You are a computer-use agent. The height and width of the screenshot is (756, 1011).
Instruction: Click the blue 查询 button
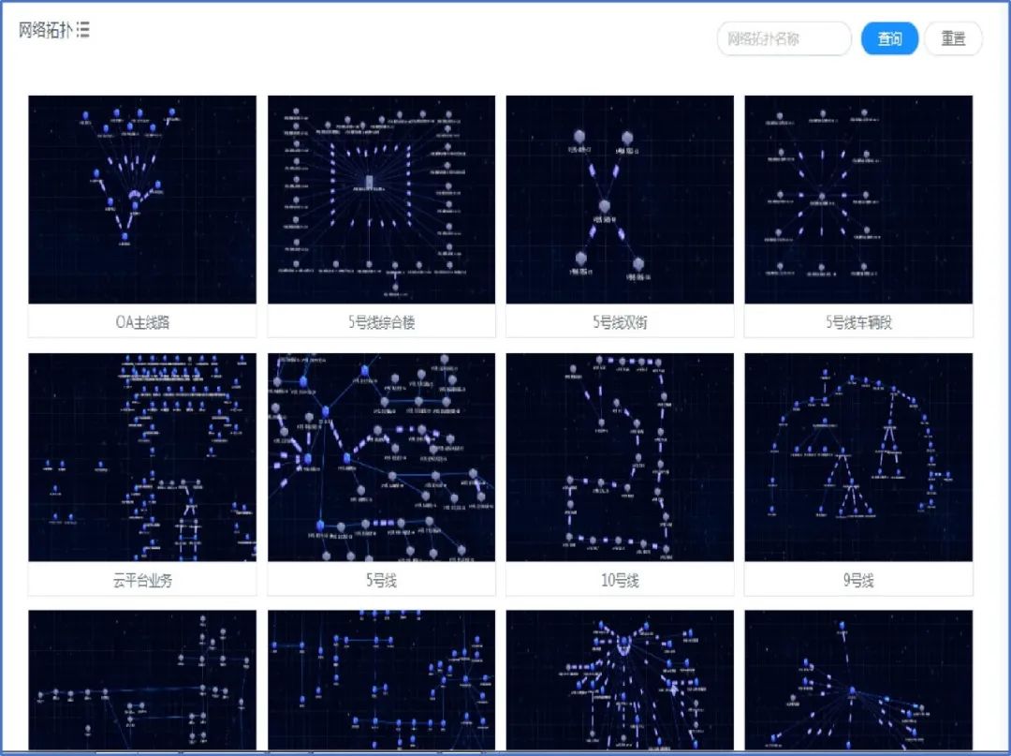889,38
